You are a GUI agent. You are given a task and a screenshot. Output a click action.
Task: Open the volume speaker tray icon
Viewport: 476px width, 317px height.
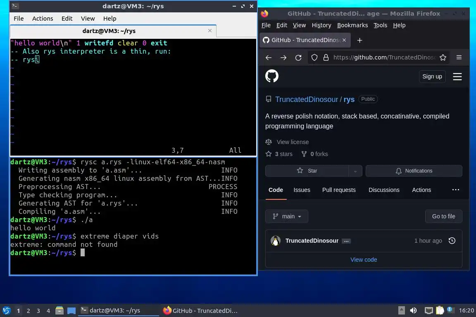413,310
